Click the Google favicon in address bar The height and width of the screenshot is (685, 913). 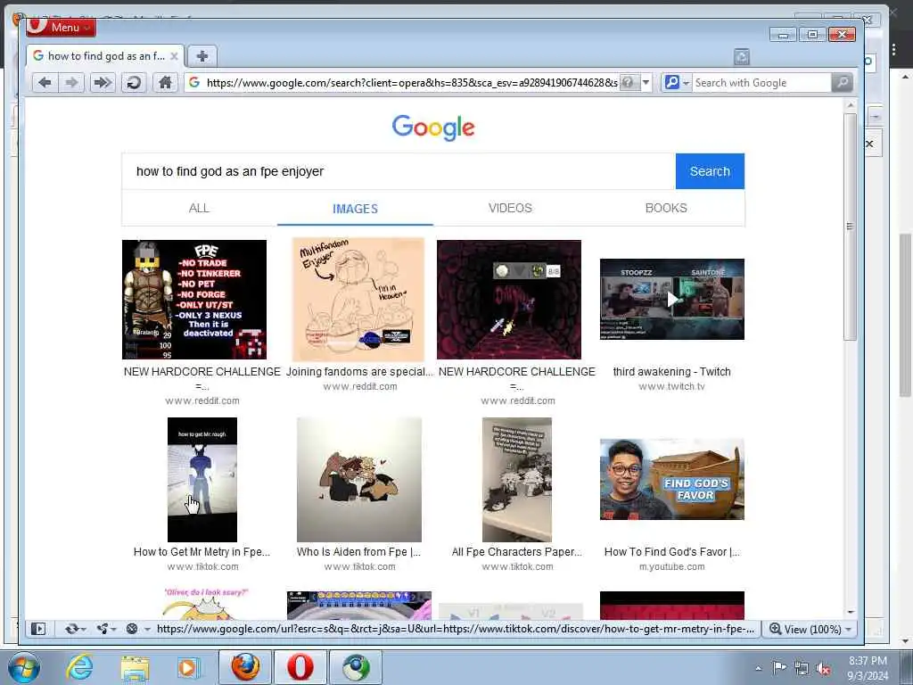[x=194, y=83]
